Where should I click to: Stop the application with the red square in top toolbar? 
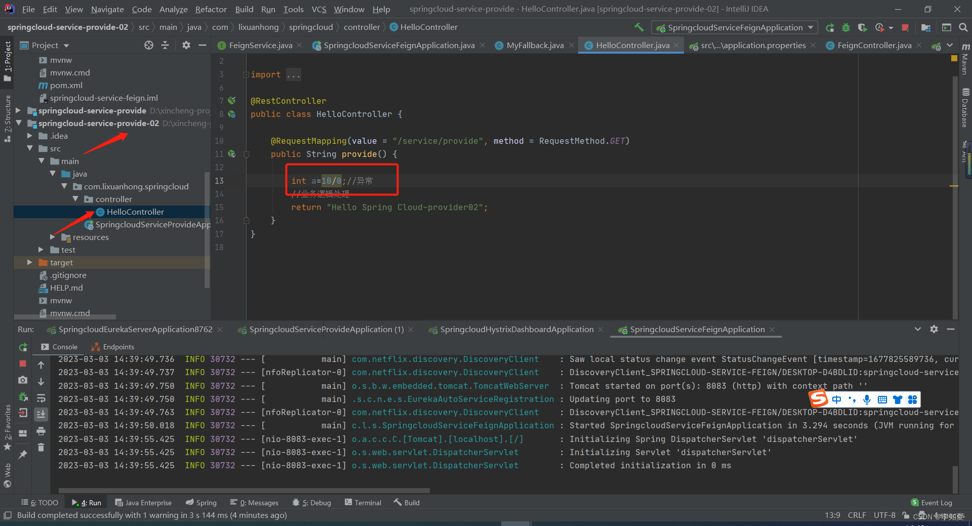[x=905, y=28]
